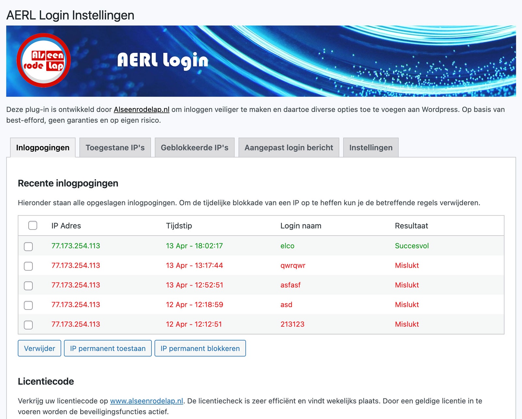
Task: Select the row with login name qwrqwr
Action: pos(28,266)
